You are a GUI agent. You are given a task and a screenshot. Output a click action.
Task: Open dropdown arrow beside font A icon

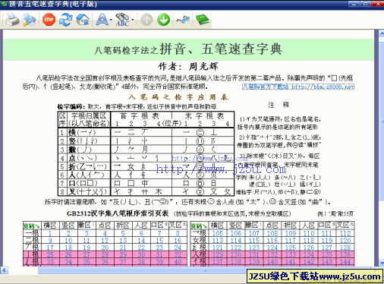[x=111, y=20]
